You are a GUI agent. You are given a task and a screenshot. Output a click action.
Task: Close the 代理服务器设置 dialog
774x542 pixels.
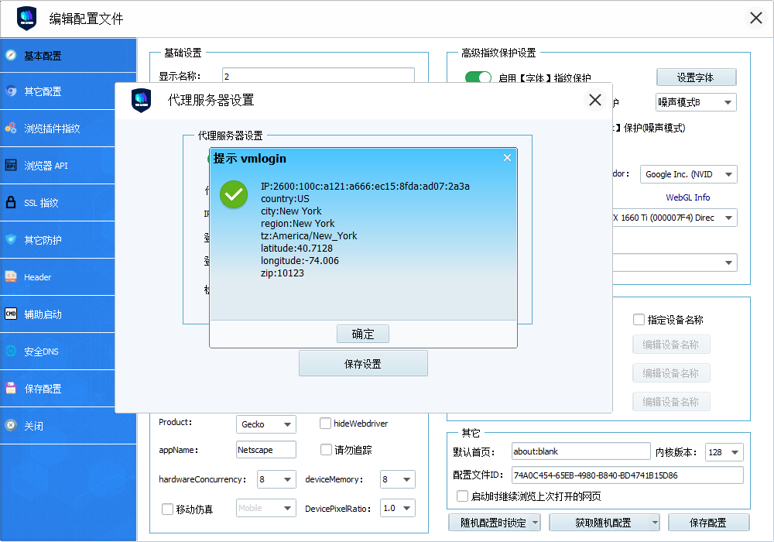coord(595,100)
